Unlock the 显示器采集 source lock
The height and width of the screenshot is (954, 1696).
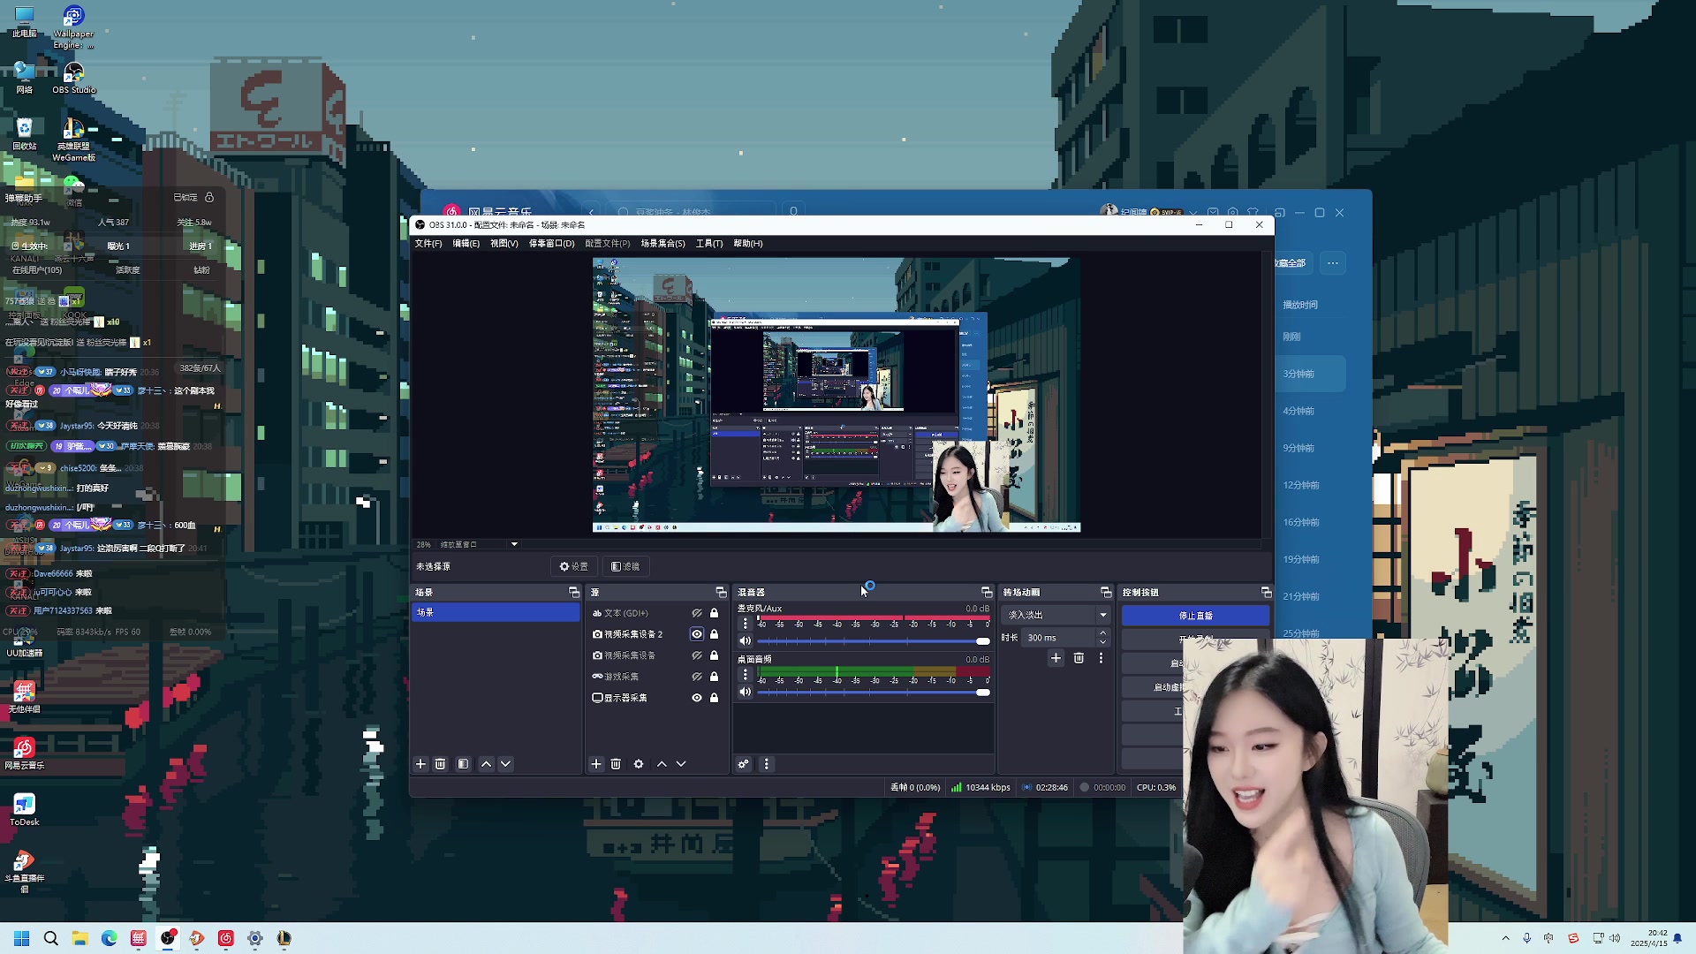coord(715,698)
